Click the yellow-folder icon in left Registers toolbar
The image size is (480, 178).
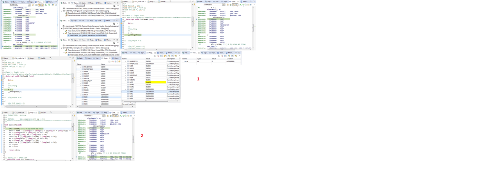[x=119, y=61]
